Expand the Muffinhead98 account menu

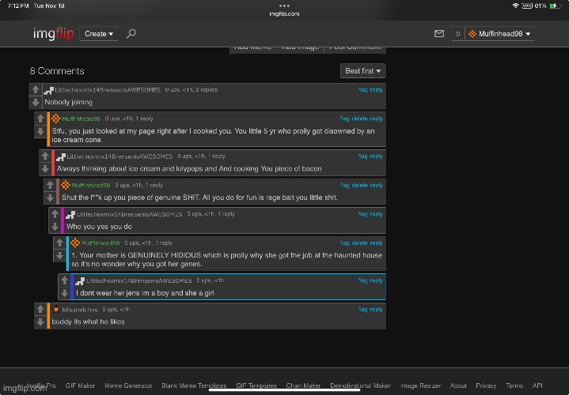(x=500, y=34)
